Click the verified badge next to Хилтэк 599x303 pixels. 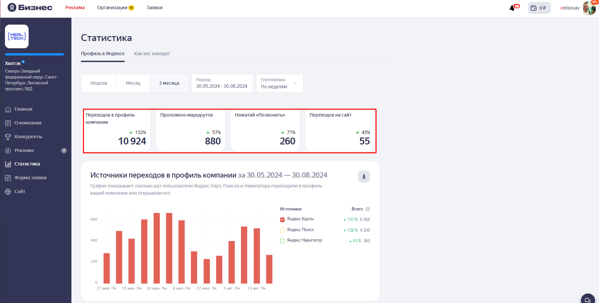[x=23, y=62]
